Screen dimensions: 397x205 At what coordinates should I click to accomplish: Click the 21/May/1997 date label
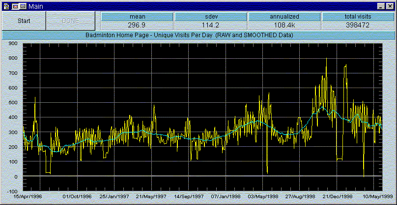151,196
